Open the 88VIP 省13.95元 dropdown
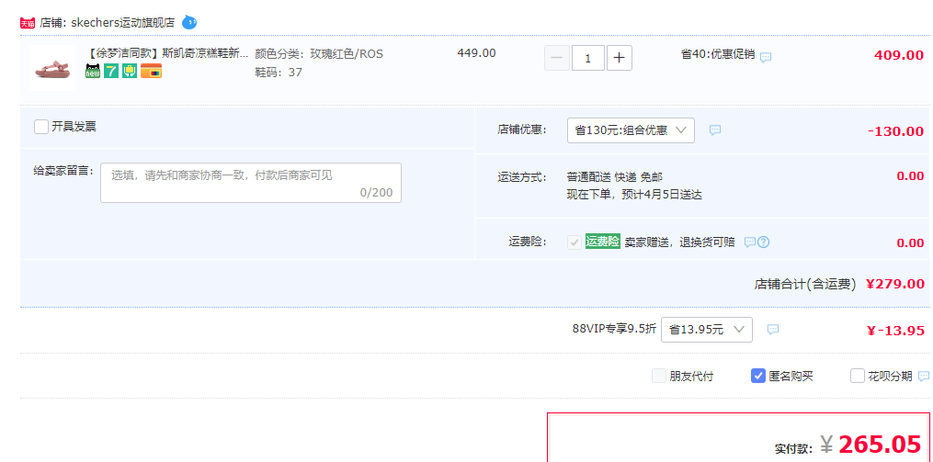933x462 pixels. [706, 330]
